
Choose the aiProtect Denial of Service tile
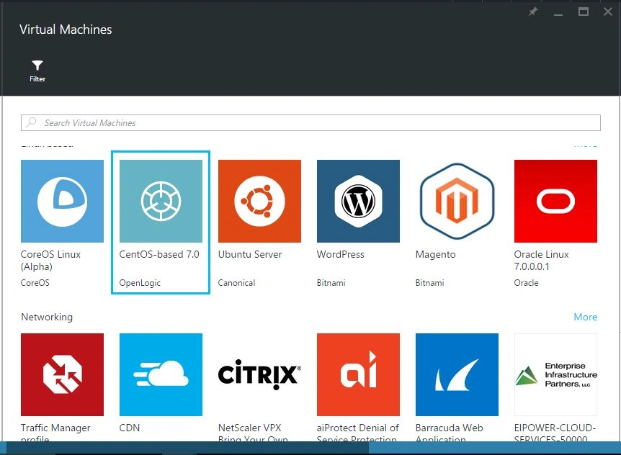pos(358,374)
